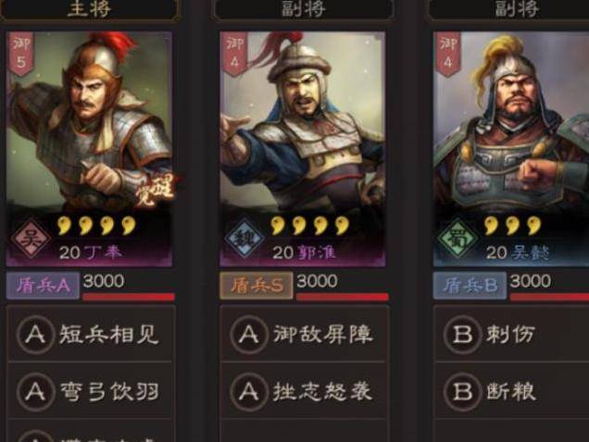Open the 郭淮 general portrait card
The image size is (589, 442).
click(303, 149)
